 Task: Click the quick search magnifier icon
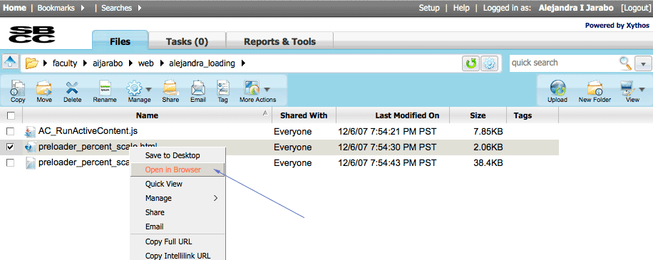tap(625, 63)
